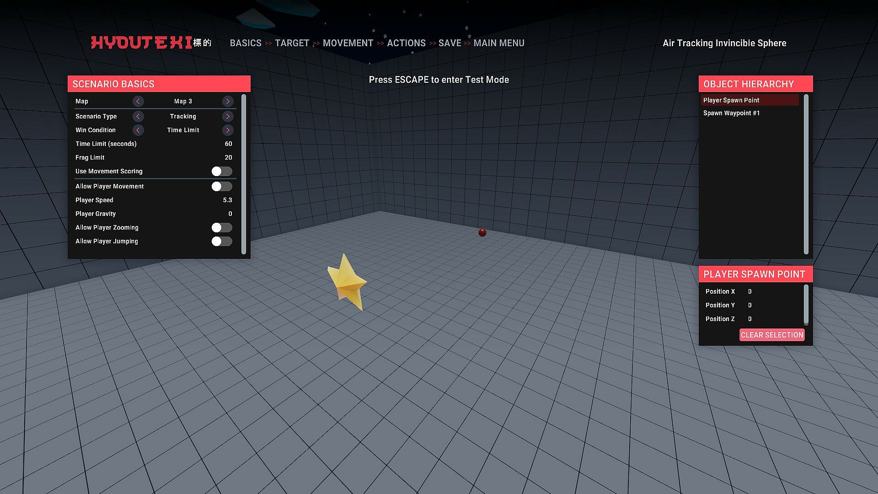Image resolution: width=878 pixels, height=494 pixels.
Task: Go to the MOVEMENT section
Action: tap(348, 43)
